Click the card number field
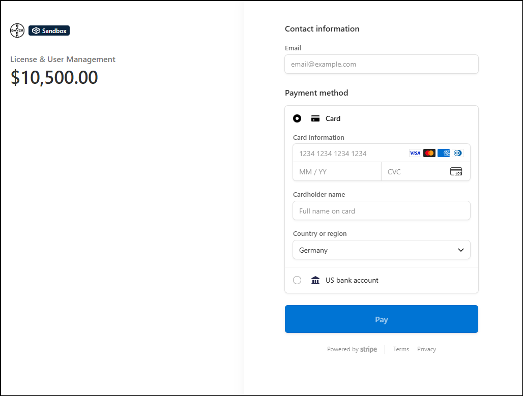This screenshot has height=396, width=523. click(x=351, y=154)
